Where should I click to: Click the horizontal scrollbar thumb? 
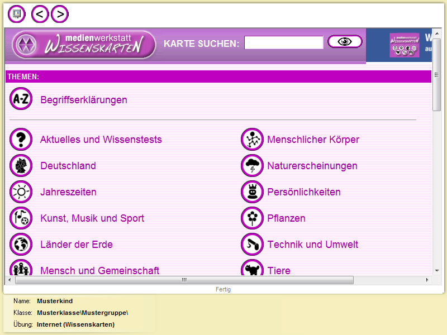tap(184, 280)
